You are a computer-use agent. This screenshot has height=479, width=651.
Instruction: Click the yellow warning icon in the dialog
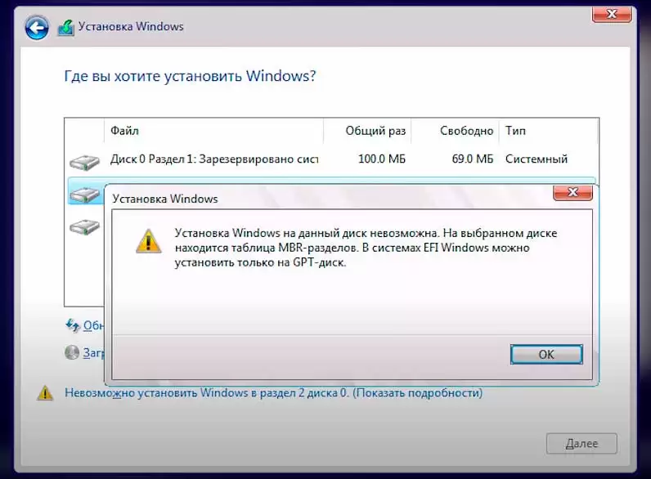[x=149, y=241]
